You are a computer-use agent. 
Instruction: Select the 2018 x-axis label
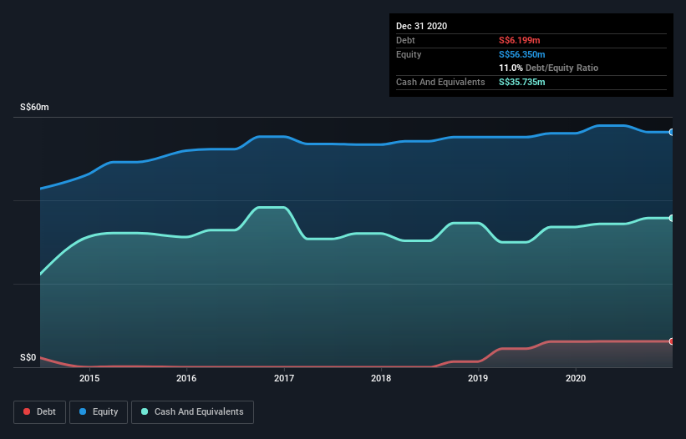point(381,379)
